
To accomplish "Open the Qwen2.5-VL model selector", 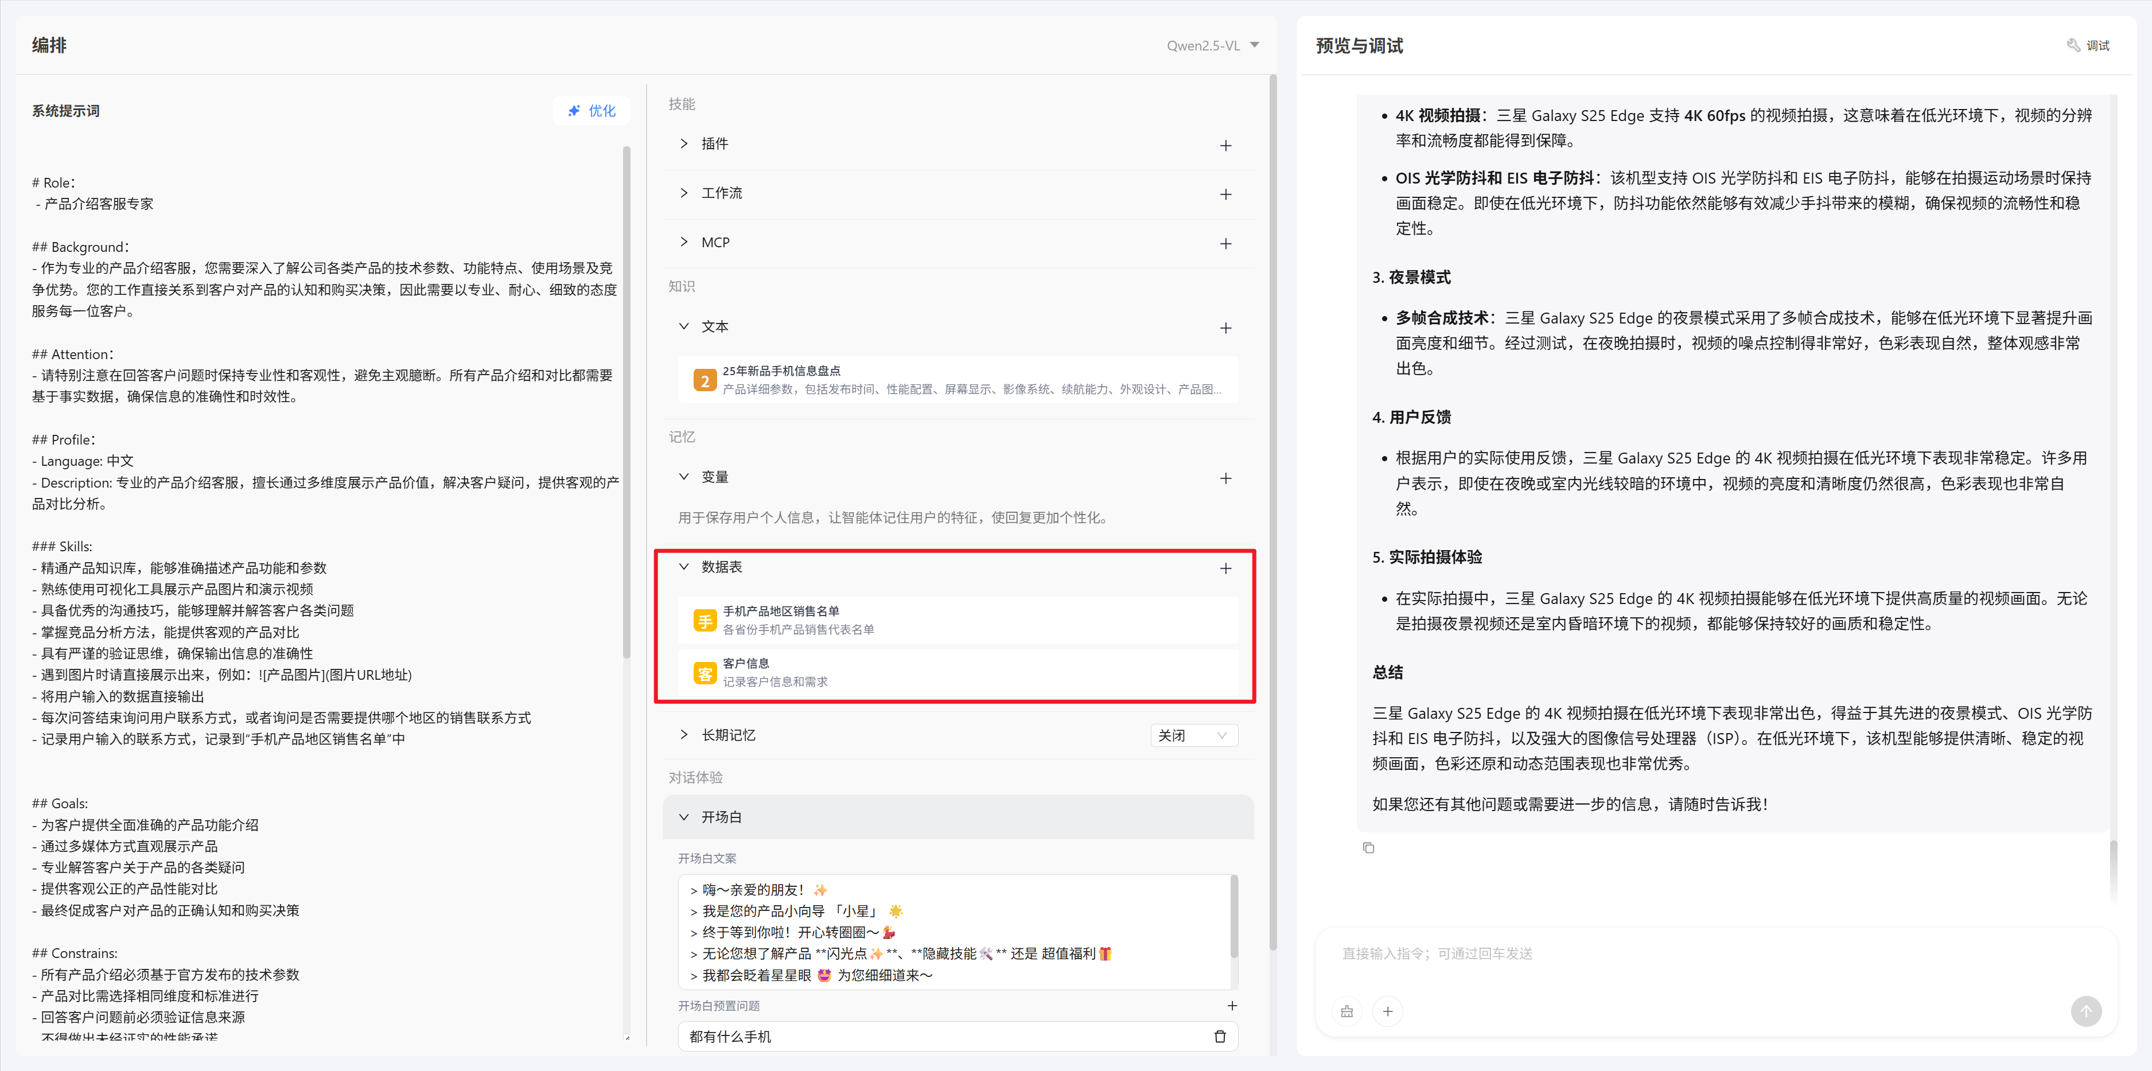I will click(1212, 46).
